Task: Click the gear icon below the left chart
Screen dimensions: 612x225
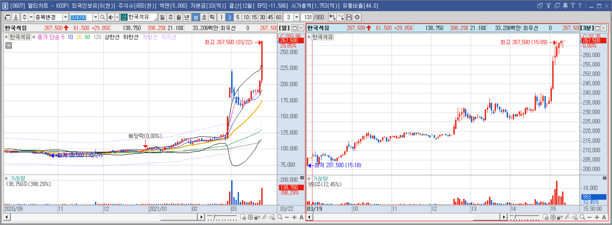Action: pyautogui.click(x=250, y=217)
